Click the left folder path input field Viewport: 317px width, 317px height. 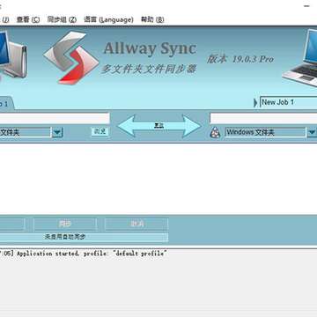[x=55, y=118]
